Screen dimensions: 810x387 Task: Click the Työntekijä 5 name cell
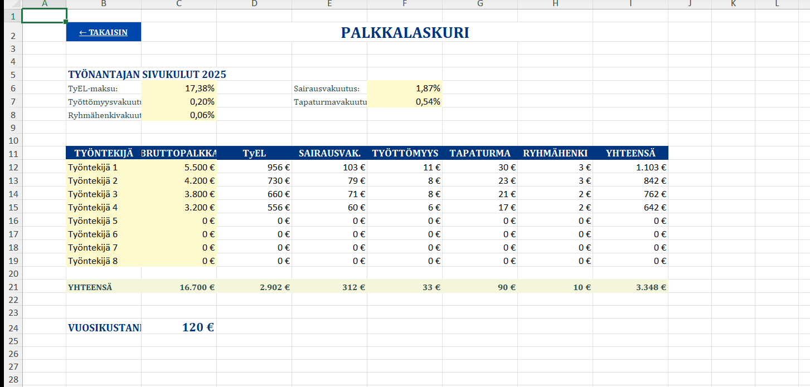[103, 221]
